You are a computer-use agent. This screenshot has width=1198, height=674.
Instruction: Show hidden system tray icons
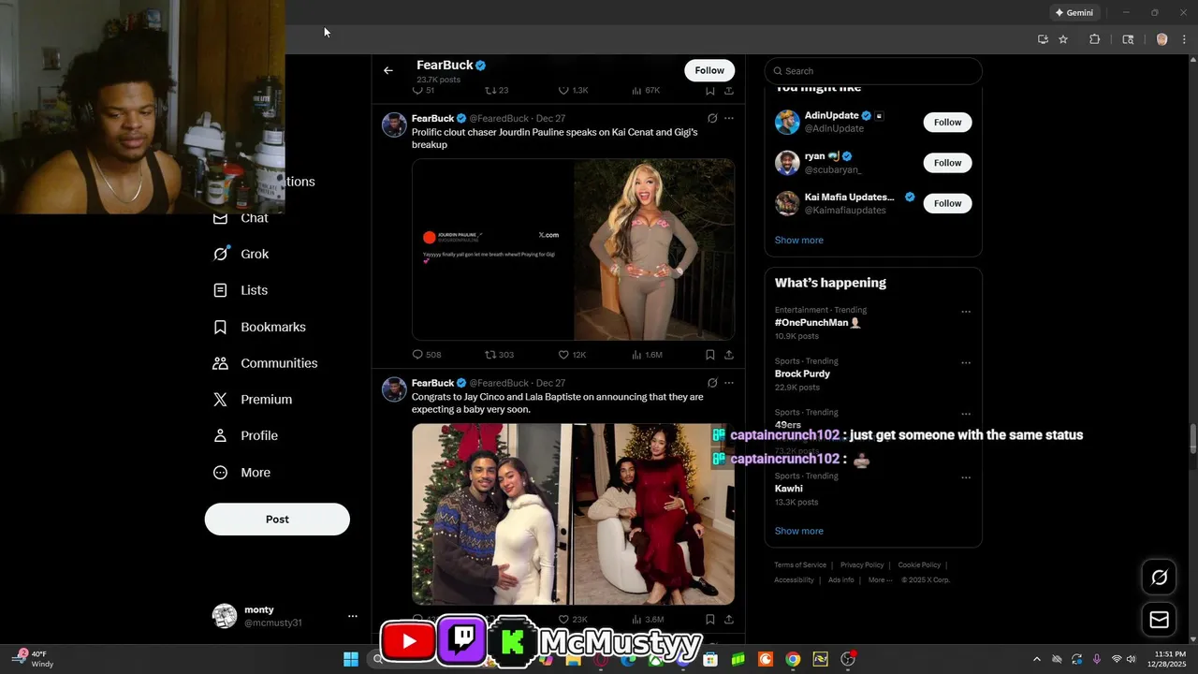point(1036,659)
